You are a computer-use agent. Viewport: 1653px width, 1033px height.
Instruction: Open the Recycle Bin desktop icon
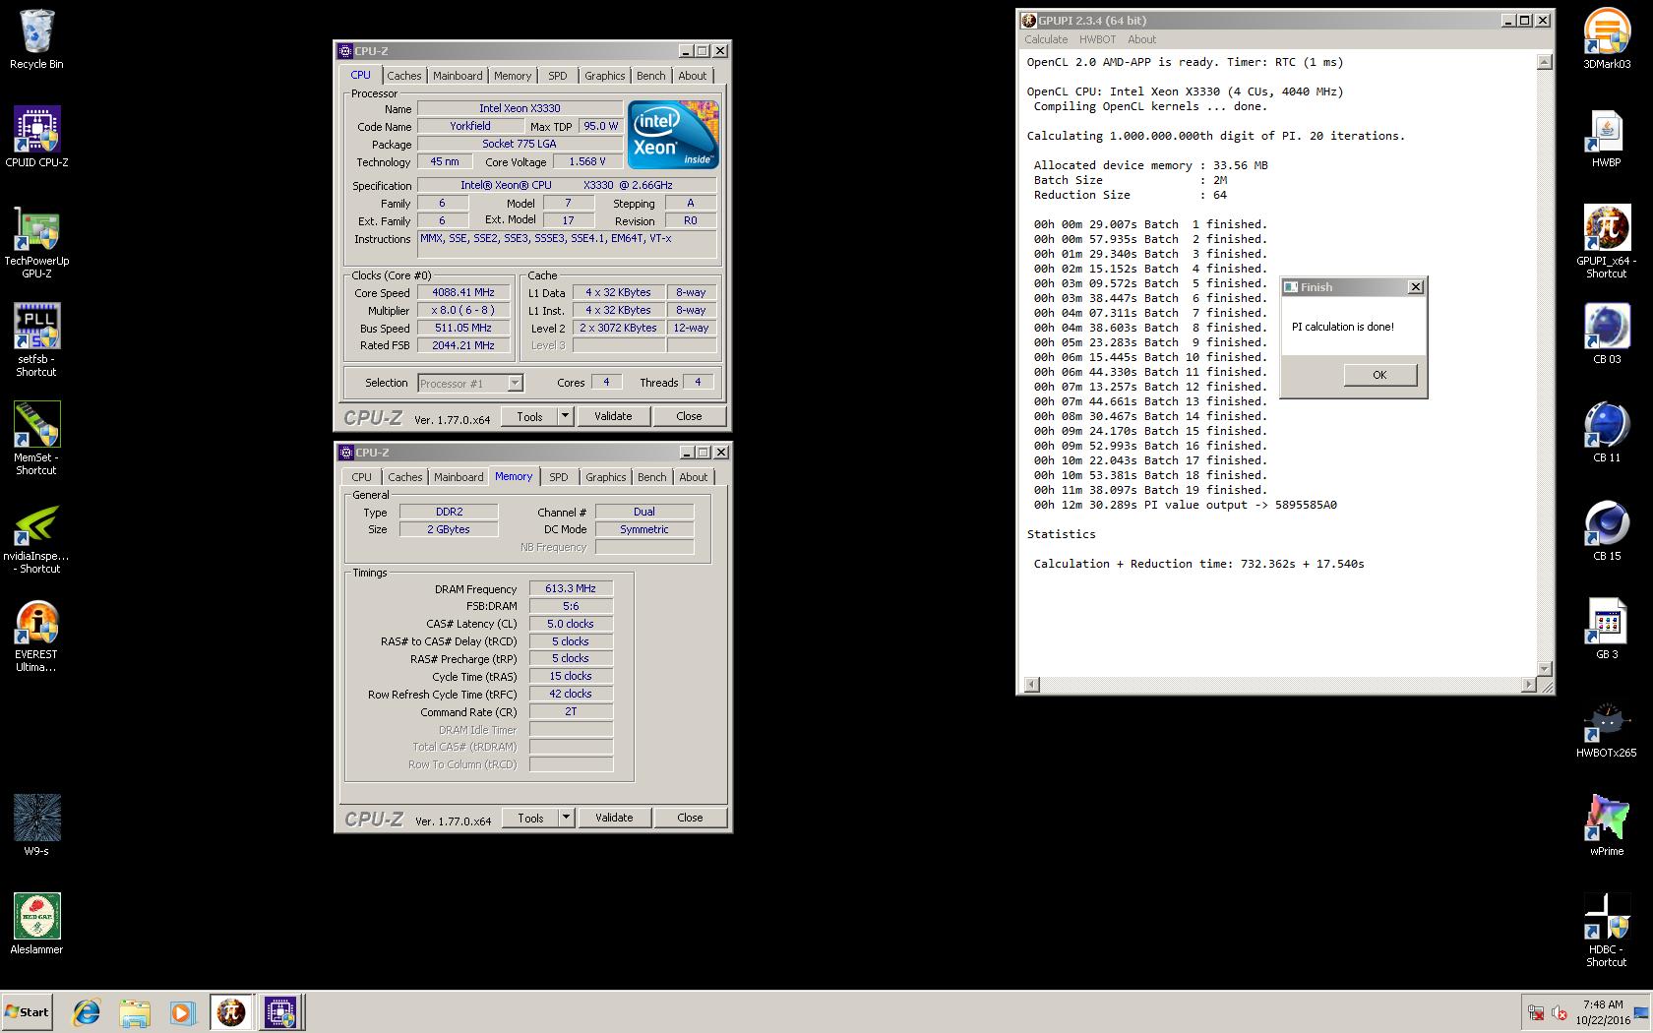[x=36, y=39]
